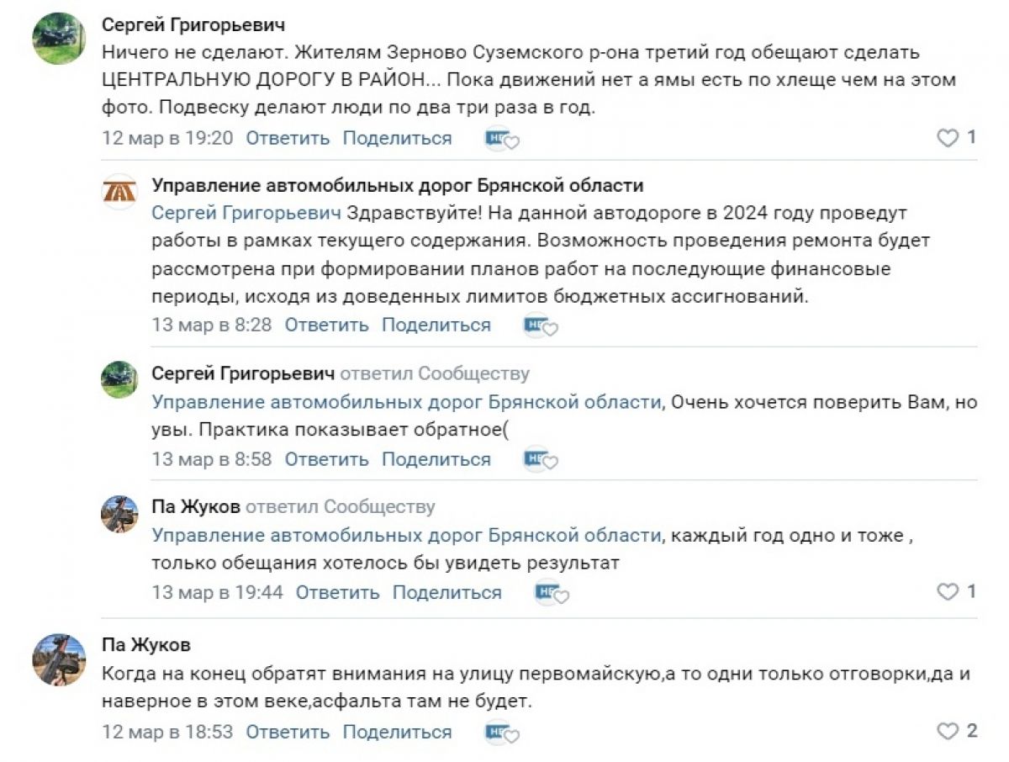Like Па Жуков's reply posted at 19:44

[948, 592]
